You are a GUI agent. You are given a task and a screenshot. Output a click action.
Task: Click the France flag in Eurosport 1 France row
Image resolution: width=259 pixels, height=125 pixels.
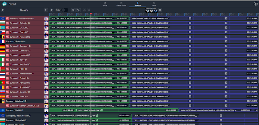tap(3, 41)
